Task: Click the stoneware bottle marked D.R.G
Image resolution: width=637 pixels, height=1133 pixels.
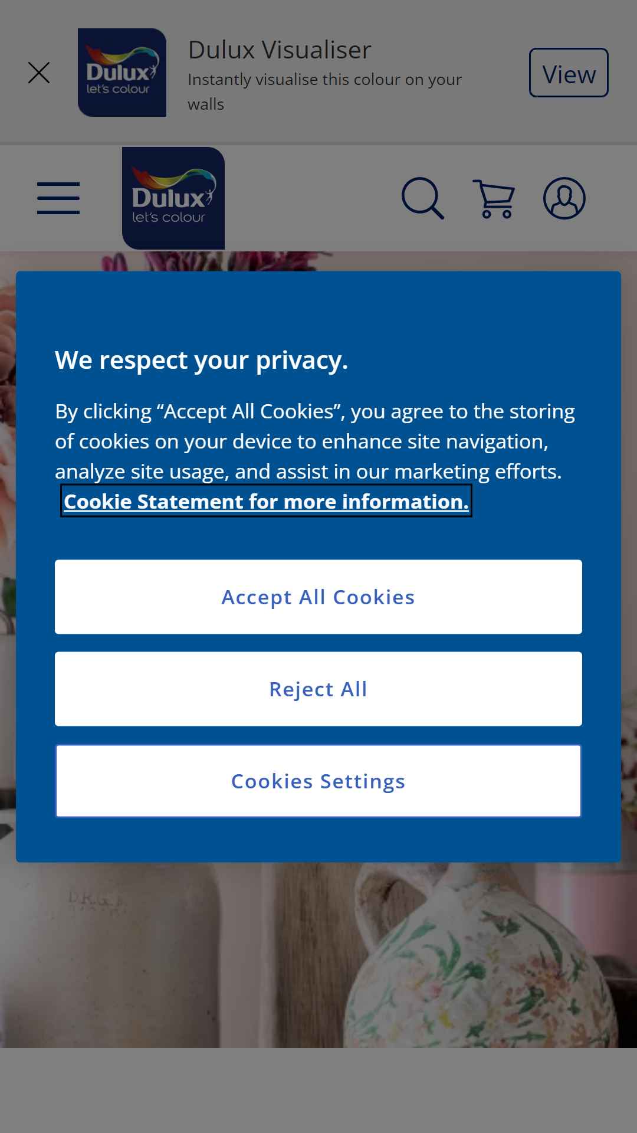Action: pos(109,956)
